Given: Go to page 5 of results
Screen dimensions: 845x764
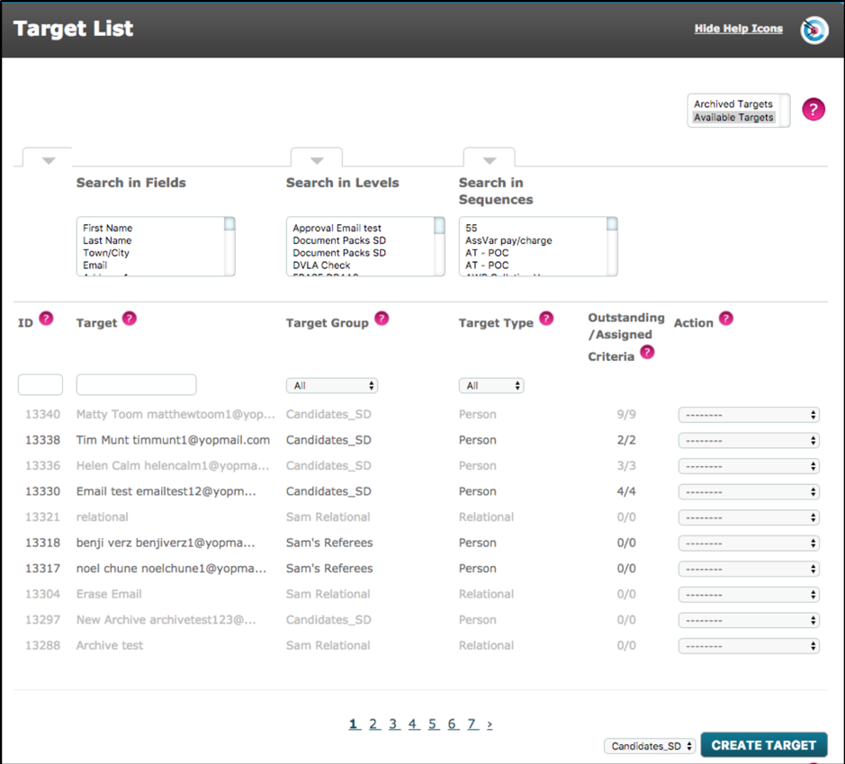Looking at the screenshot, I should (433, 724).
